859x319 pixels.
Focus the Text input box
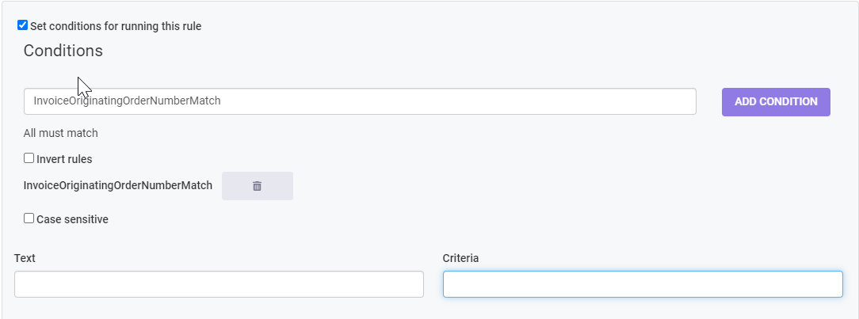[220, 284]
